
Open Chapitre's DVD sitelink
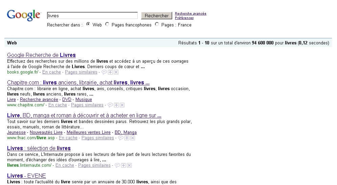pyautogui.click(x=67, y=99)
